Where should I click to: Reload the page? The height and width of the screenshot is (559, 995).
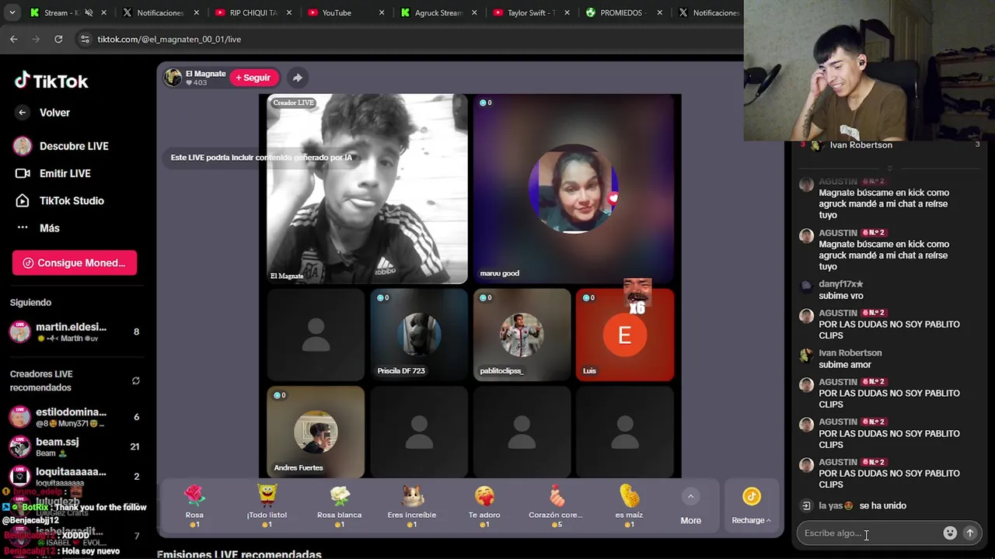pyautogui.click(x=58, y=39)
